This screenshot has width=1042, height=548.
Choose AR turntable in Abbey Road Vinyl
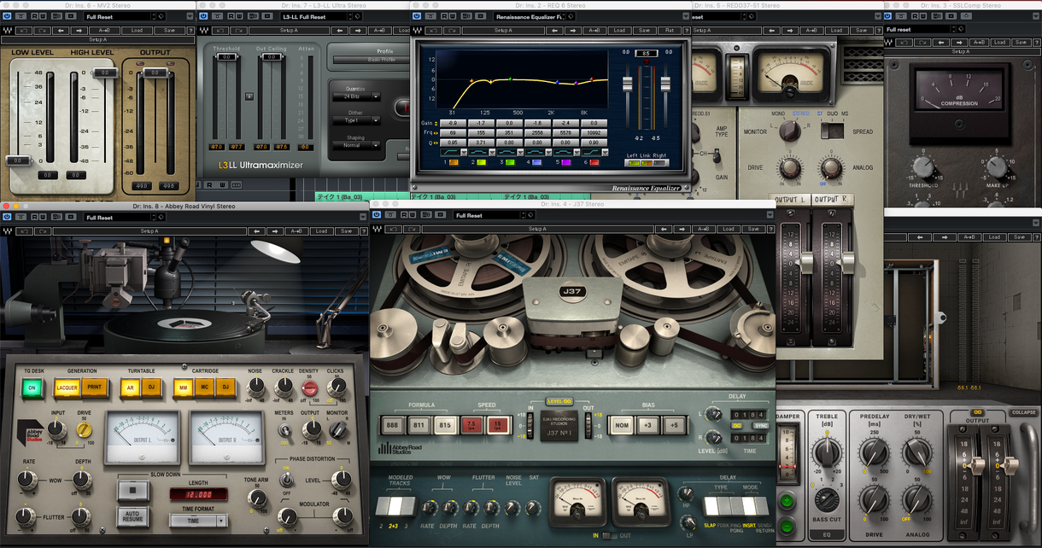[130, 388]
